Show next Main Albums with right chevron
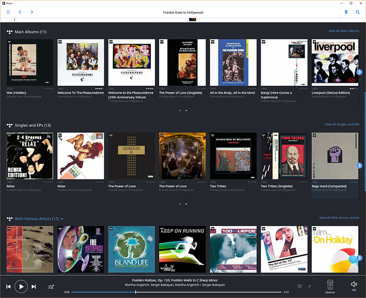 [359, 72]
